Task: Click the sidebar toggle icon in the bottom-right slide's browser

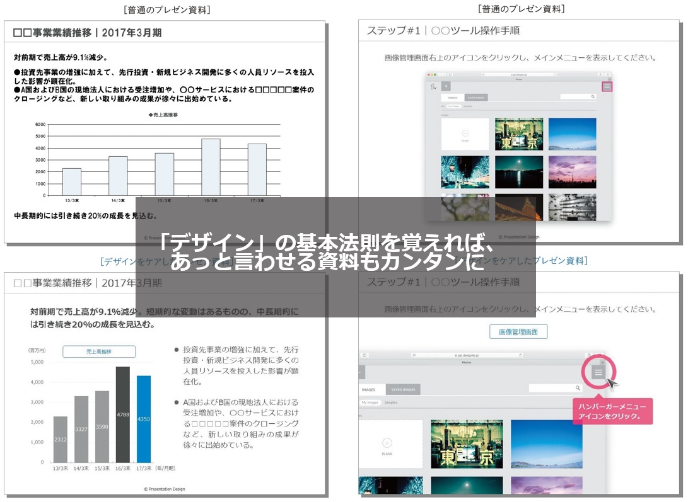Action: [x=364, y=355]
